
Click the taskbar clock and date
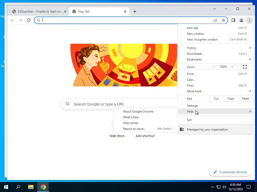[x=235, y=187]
